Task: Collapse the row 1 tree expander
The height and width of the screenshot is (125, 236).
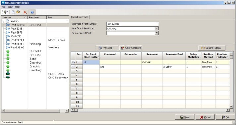Action: click(x=73, y=62)
